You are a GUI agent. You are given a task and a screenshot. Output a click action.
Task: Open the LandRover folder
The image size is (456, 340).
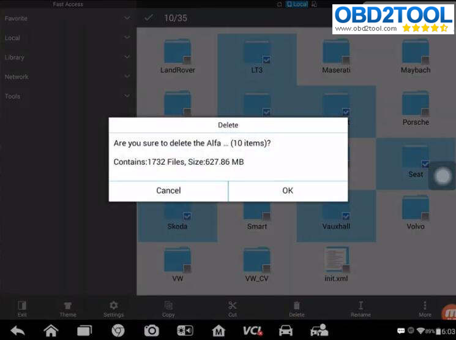(178, 57)
